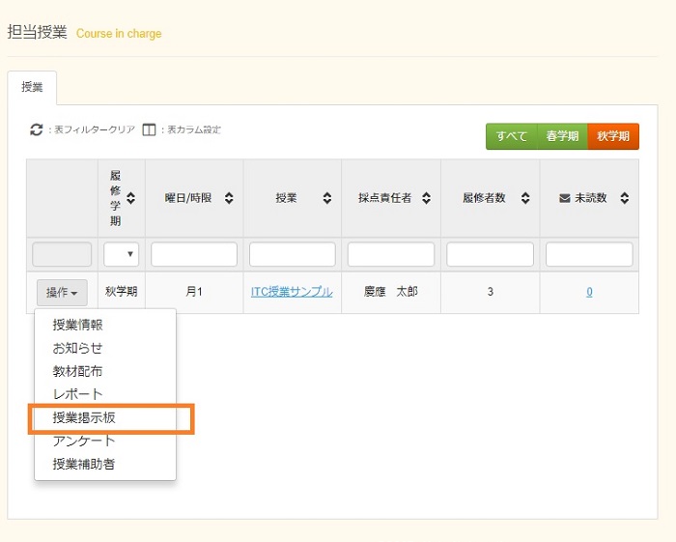The width and height of the screenshot is (676, 542).
Task: Click the unread count 0 link
Action: 589,292
